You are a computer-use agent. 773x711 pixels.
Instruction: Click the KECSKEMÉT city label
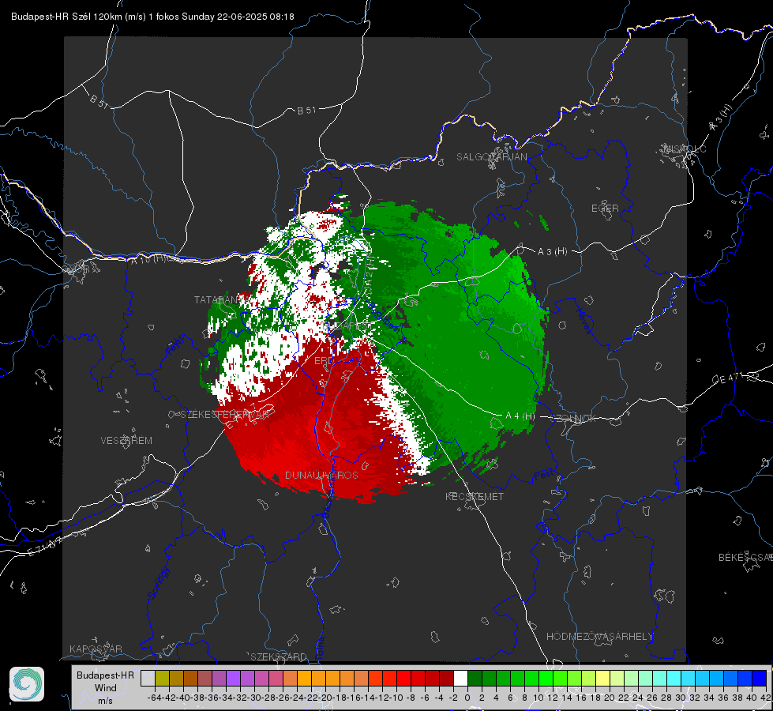click(475, 496)
